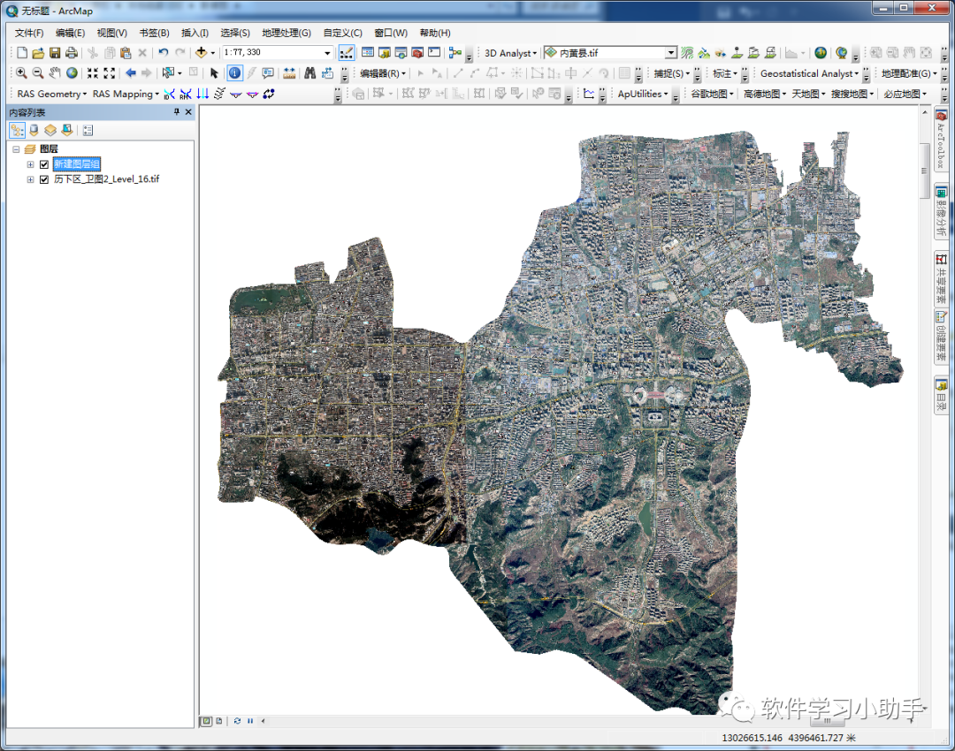The width and height of the screenshot is (955, 751).
Task: Open the 内黄县.tif layer dropdown
Action: 670,53
